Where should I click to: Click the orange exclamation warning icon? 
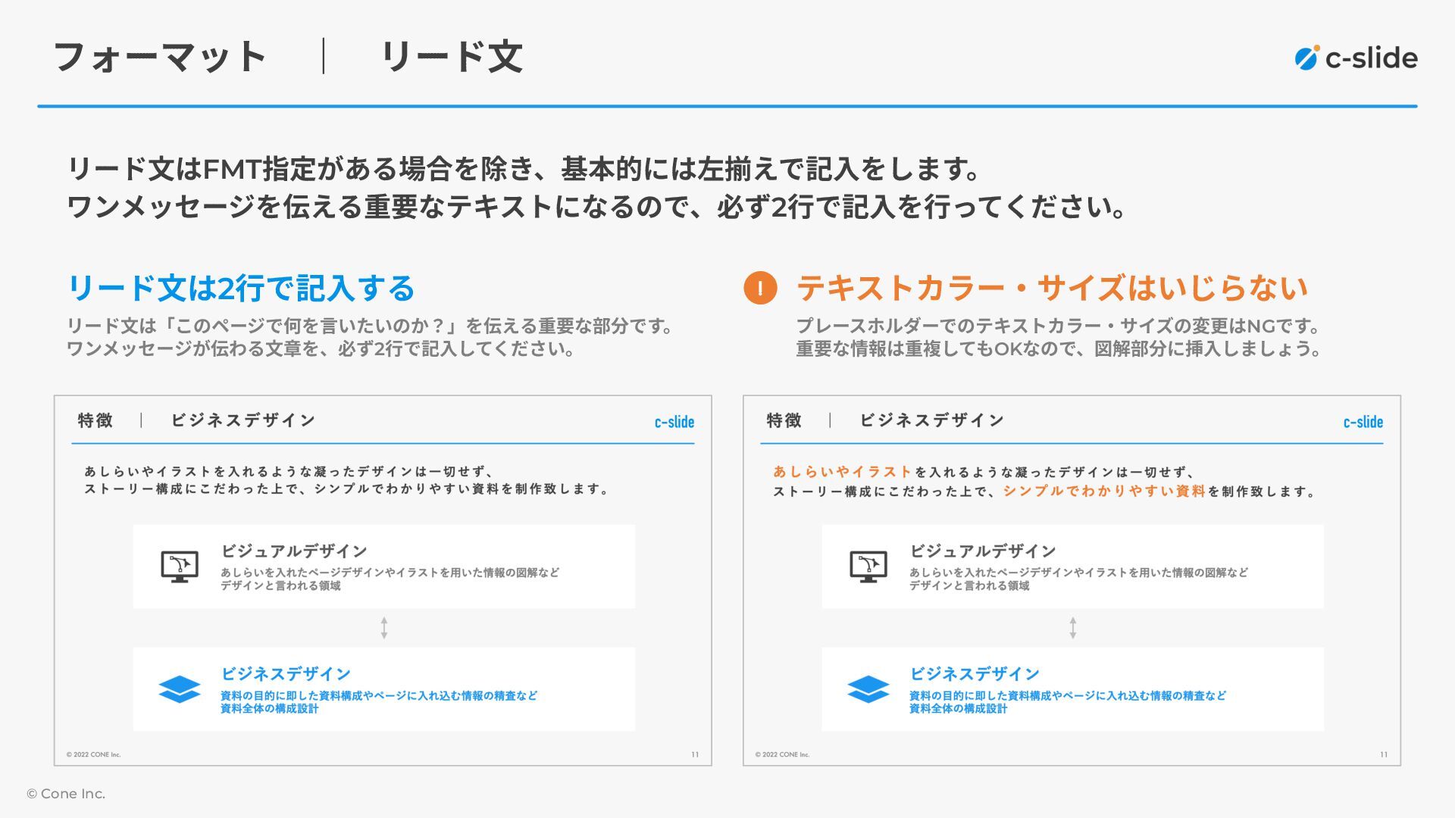point(760,288)
